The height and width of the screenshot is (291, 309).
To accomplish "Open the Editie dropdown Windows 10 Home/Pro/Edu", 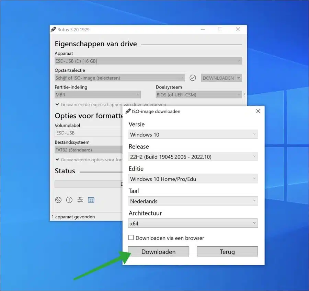I will click(x=193, y=179).
